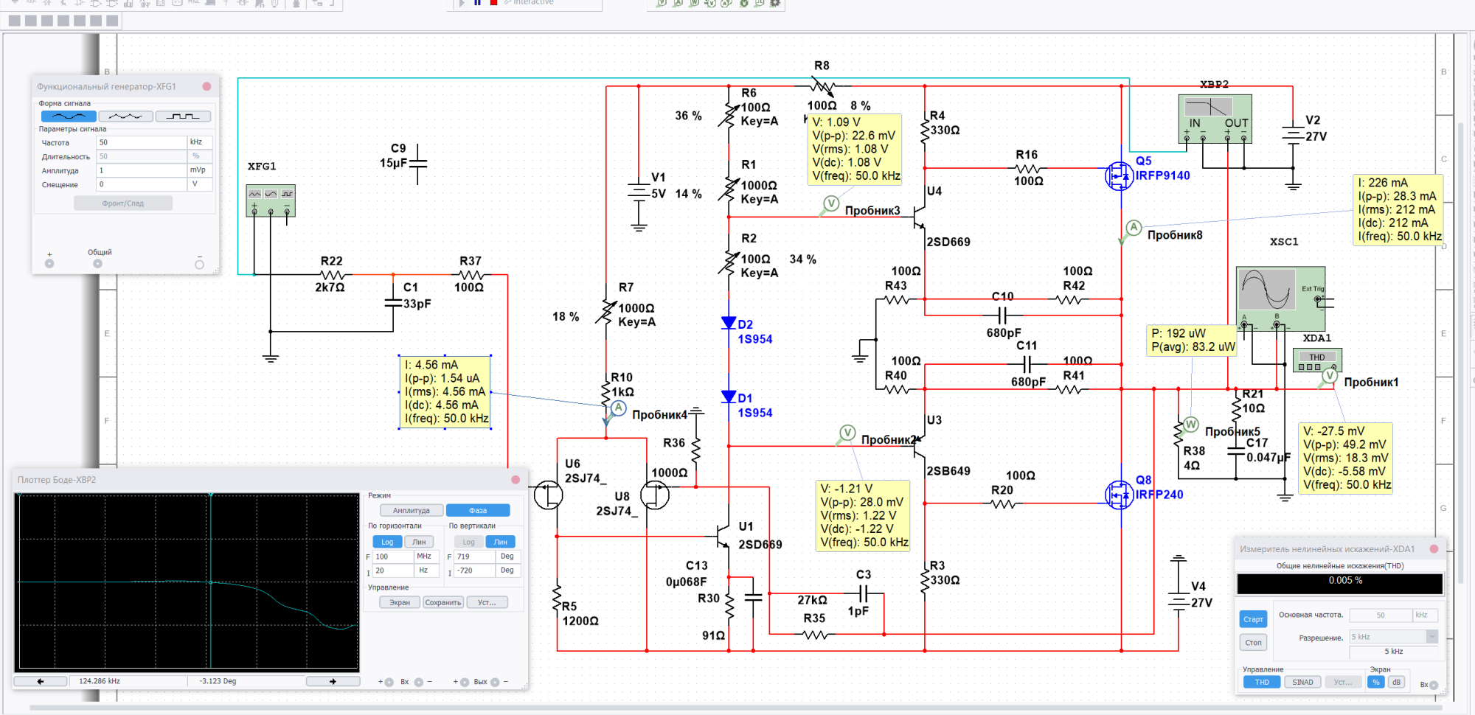Move Bode cursor left with arrow
This screenshot has width=1475, height=715.
point(41,681)
